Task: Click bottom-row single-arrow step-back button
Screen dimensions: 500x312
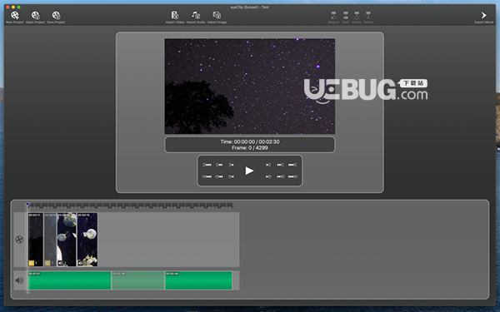Action: [231, 176]
